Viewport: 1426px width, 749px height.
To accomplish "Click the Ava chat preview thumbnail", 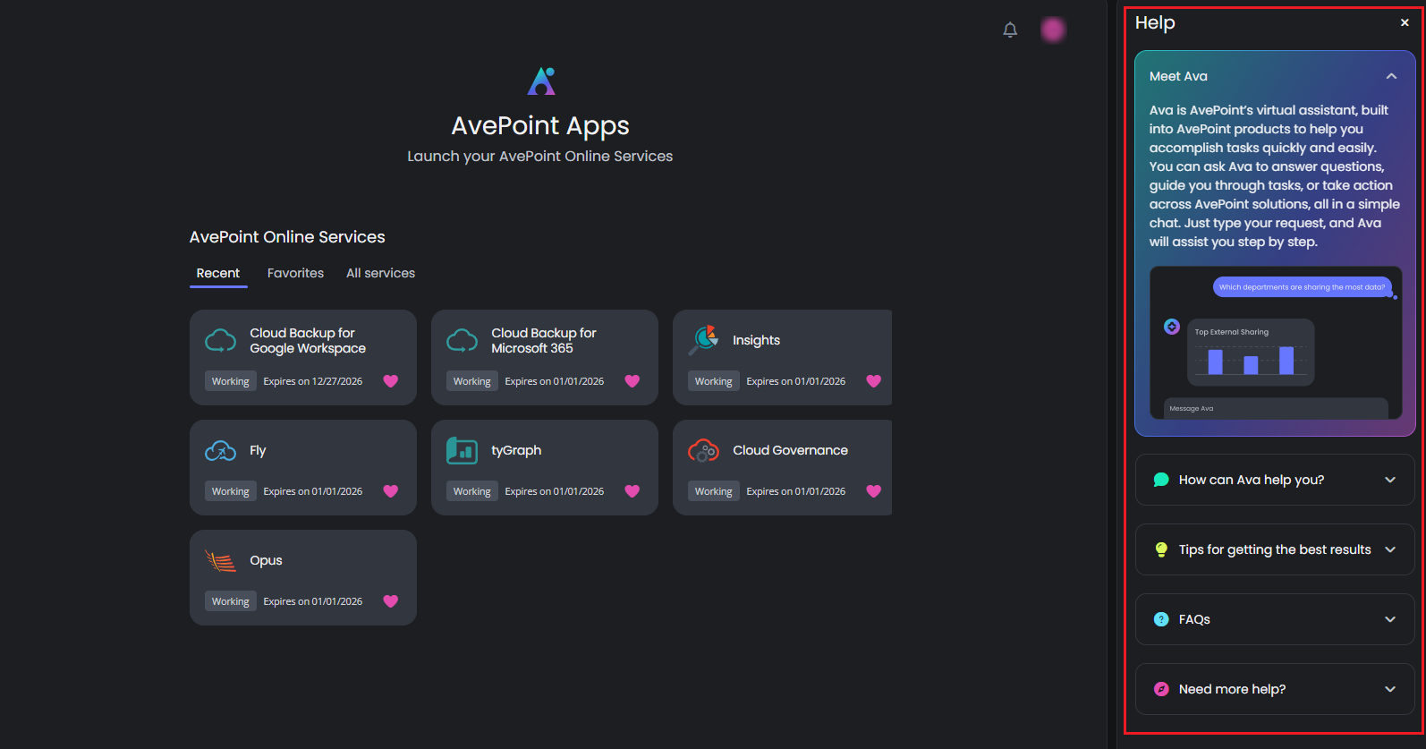I will (x=1275, y=343).
